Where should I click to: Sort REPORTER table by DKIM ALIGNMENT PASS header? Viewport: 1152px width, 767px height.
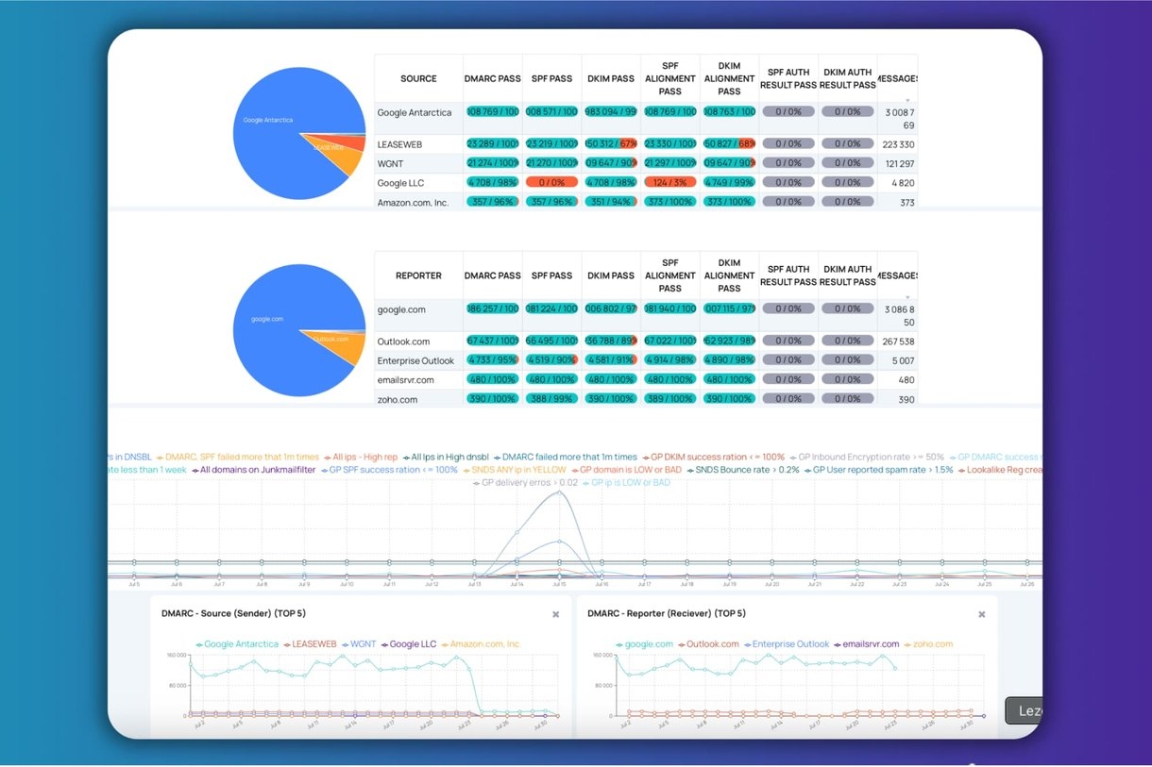[x=729, y=275]
